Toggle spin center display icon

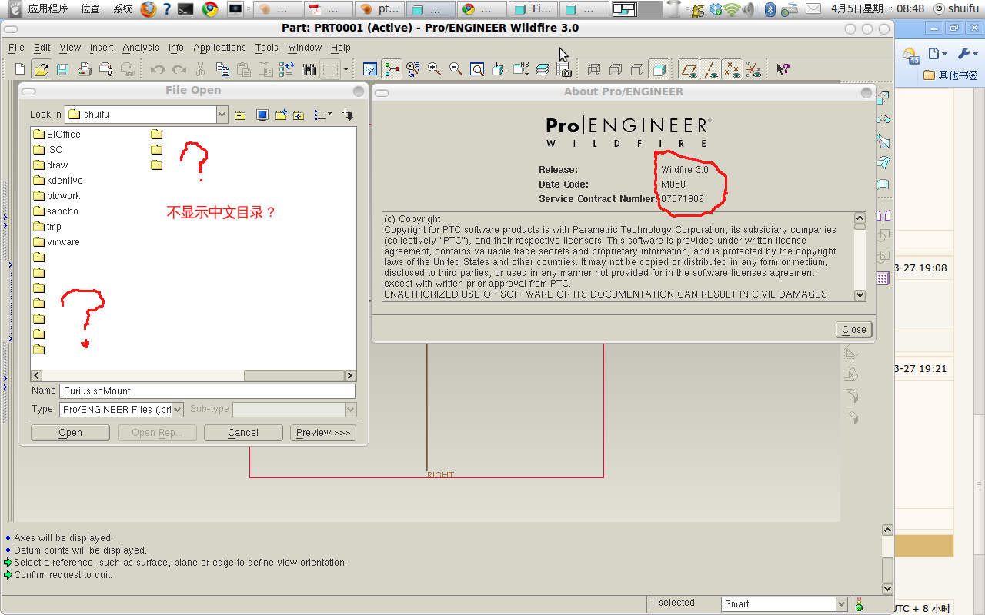click(x=392, y=69)
